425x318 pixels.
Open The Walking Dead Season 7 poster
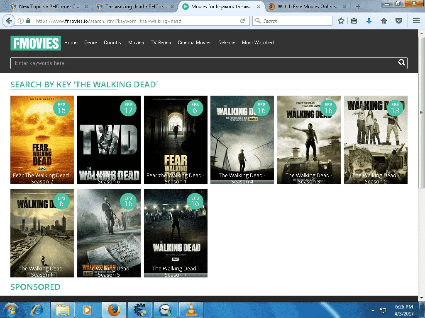pos(176,233)
